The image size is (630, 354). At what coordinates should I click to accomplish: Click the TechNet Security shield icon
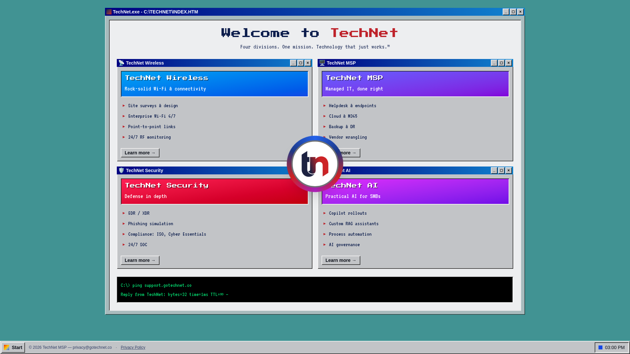[121, 170]
